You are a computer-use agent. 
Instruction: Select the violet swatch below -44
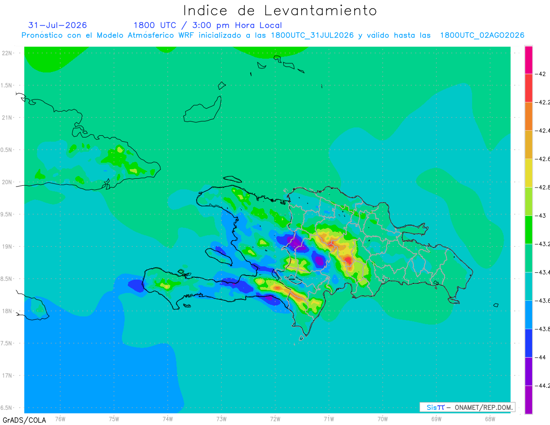[528, 371]
